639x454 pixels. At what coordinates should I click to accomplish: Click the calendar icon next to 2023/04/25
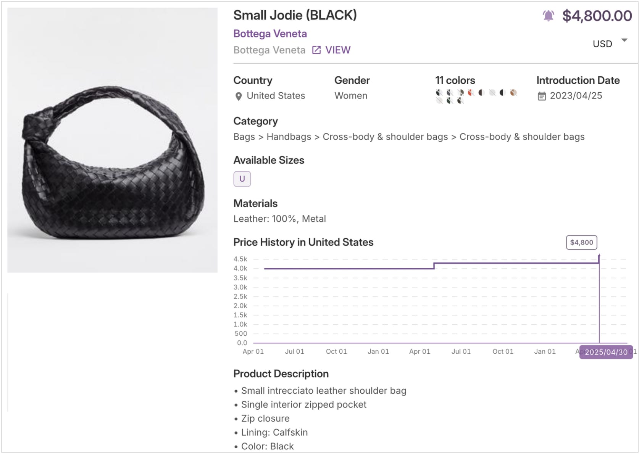coord(541,96)
